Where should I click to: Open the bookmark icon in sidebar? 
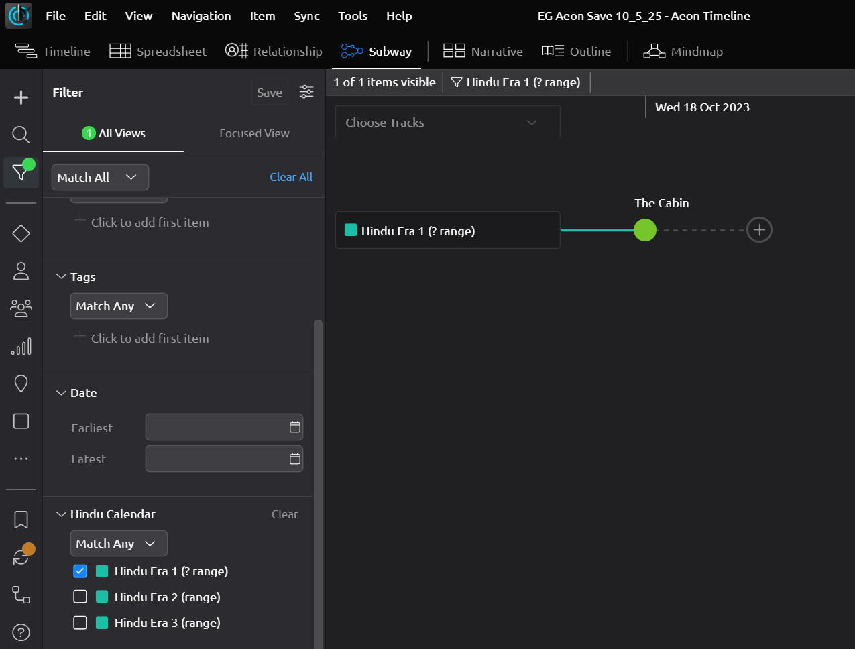pyautogui.click(x=21, y=520)
